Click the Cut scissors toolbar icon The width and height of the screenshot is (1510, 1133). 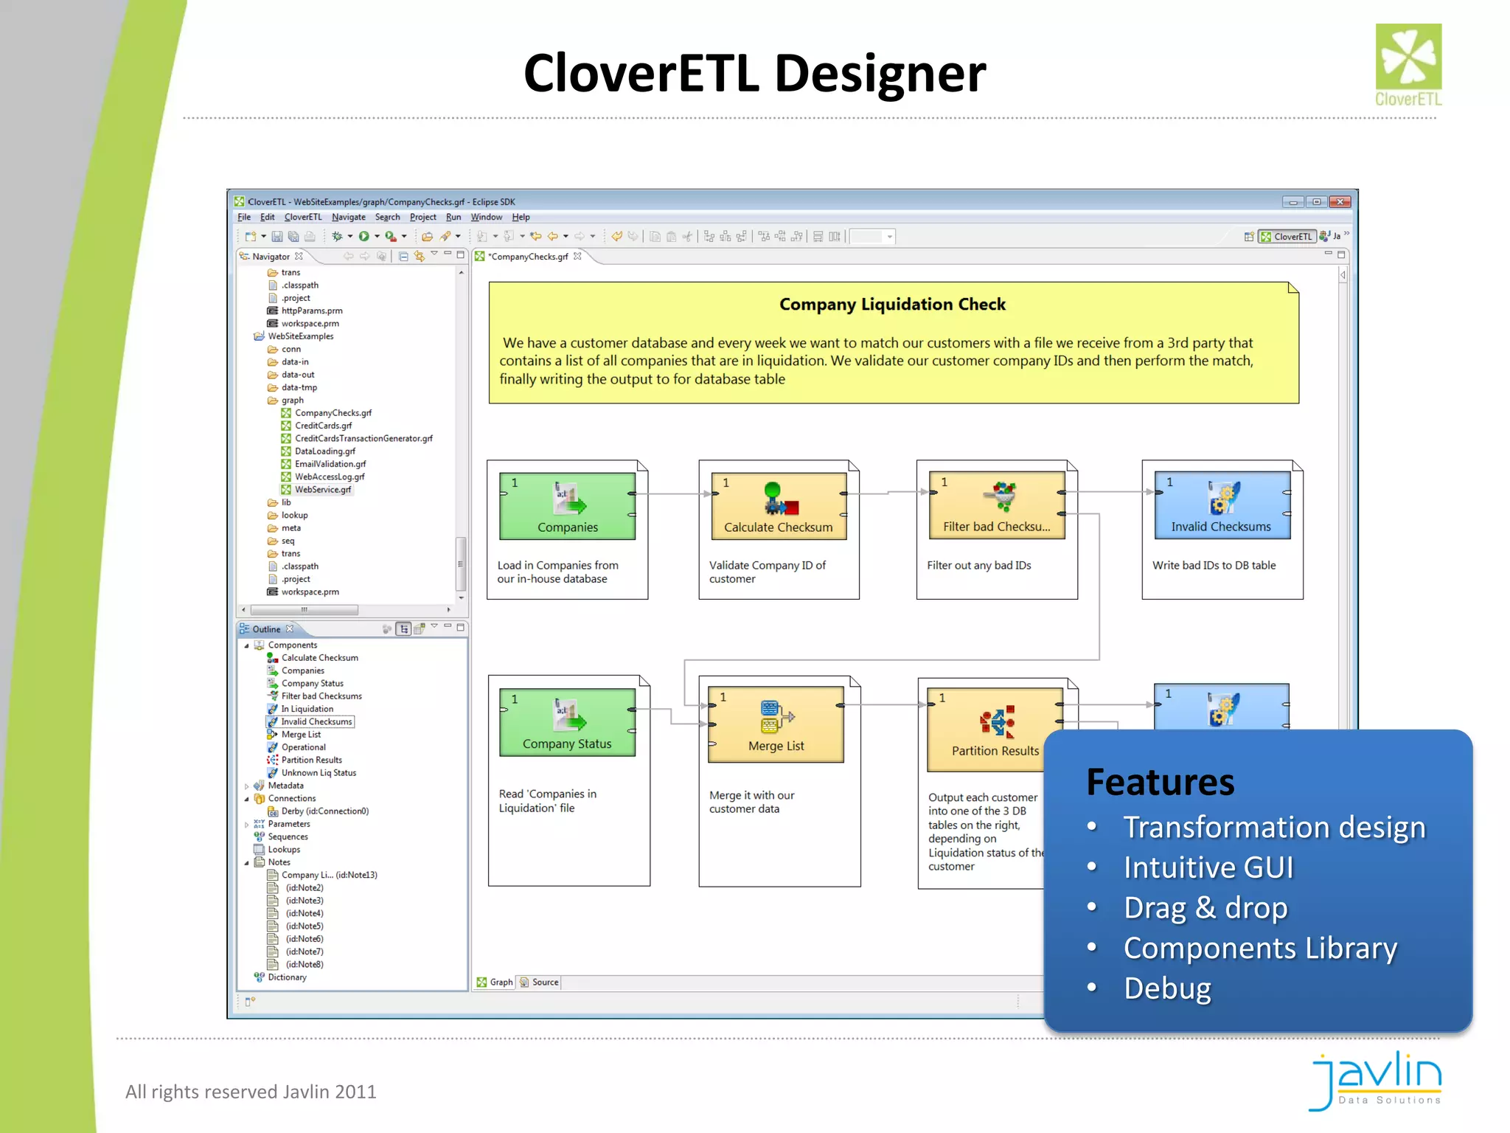click(687, 237)
